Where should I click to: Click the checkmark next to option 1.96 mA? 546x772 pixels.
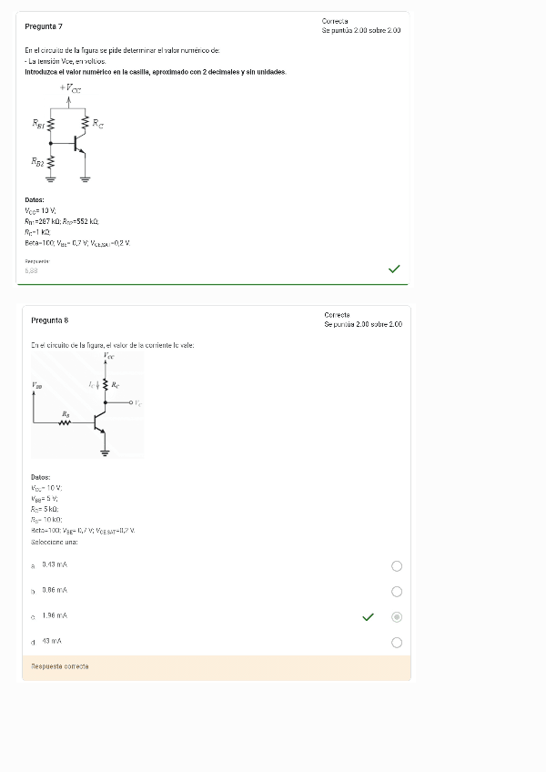tap(368, 616)
